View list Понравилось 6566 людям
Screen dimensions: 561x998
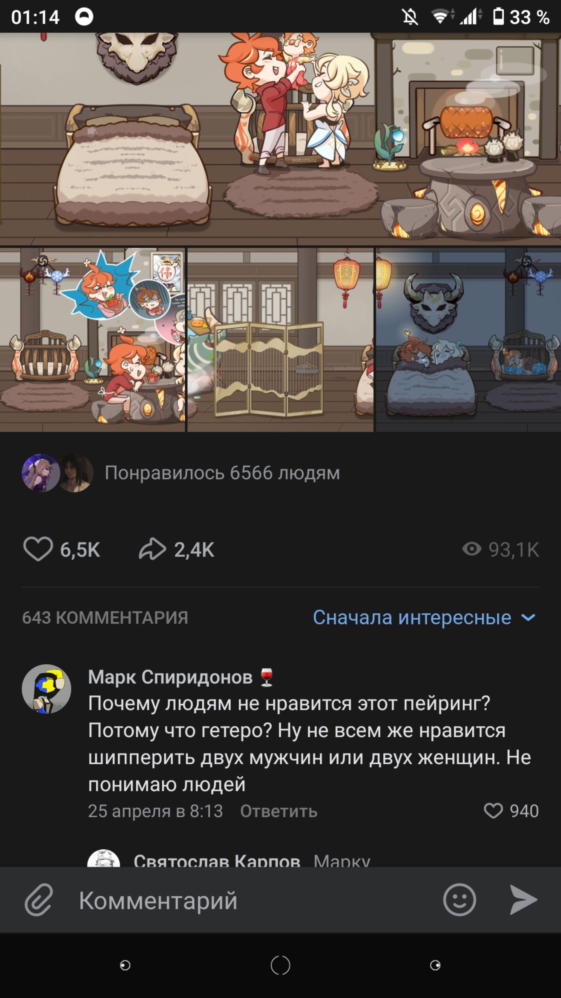point(222,473)
